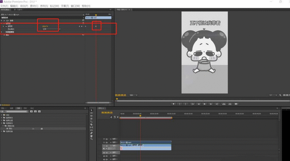Mute the first audio track speaker icon
This screenshot has width=290, height=161.
[104, 153]
